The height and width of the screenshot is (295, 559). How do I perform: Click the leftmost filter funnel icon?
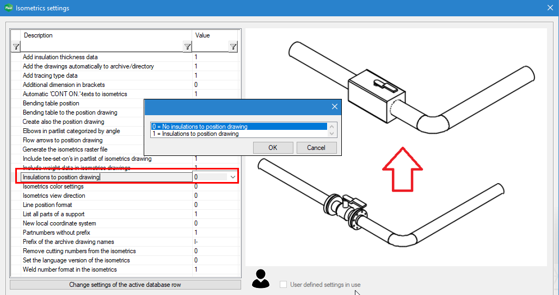pyautogui.click(x=16, y=47)
